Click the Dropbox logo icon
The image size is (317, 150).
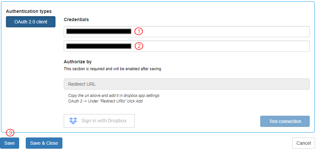pyautogui.click(x=73, y=121)
